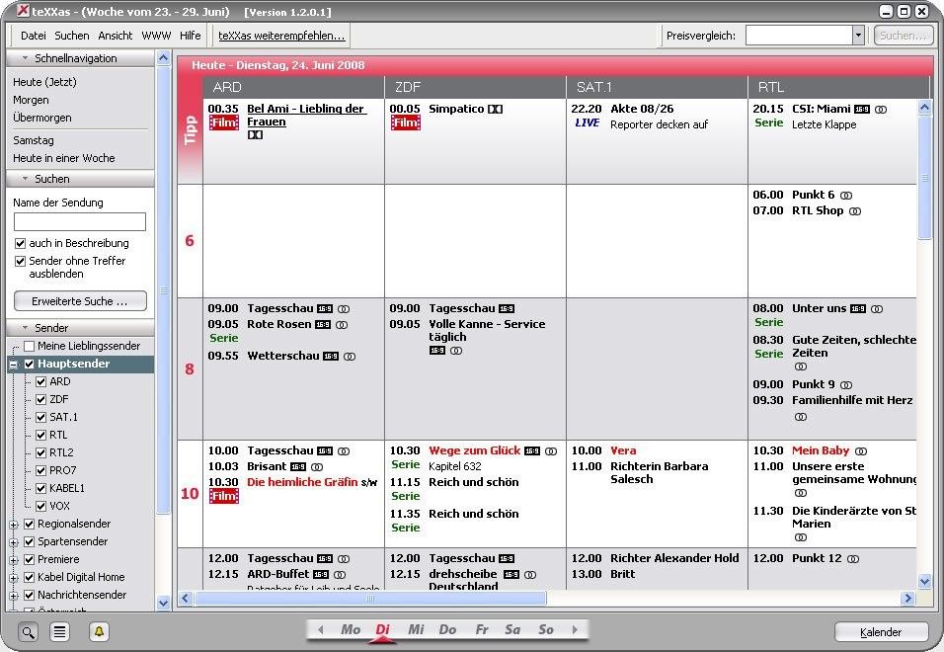Toggle the 'auch in Beschreibung' checkbox
The height and width of the screenshot is (652, 944).
(22, 243)
